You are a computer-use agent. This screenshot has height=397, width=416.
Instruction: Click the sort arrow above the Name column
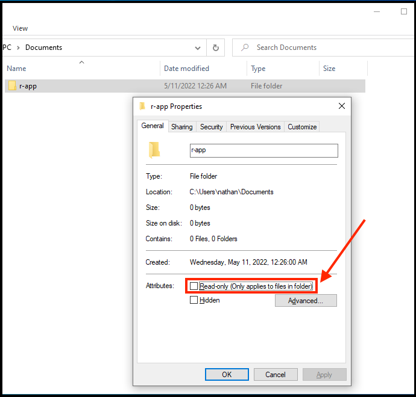click(82, 62)
